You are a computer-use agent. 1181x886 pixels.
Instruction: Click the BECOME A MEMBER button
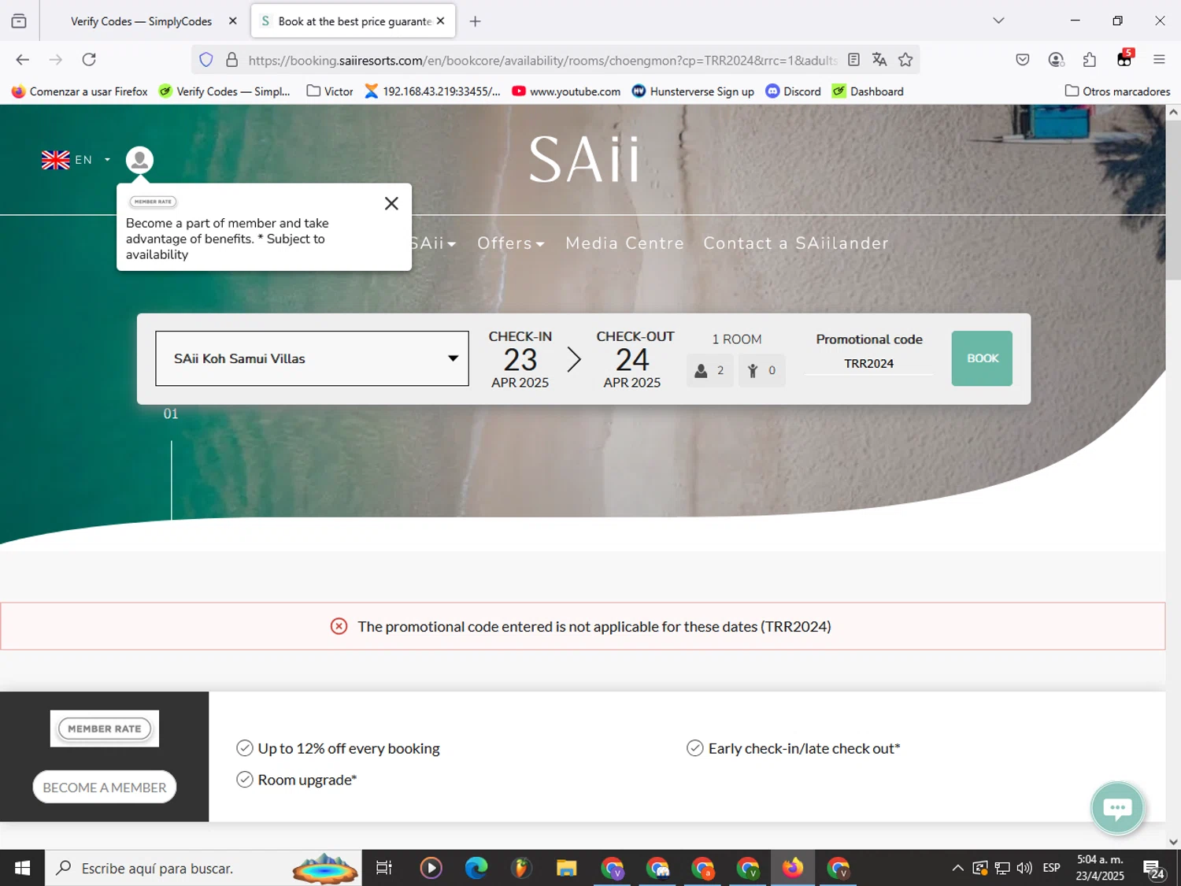[105, 788]
